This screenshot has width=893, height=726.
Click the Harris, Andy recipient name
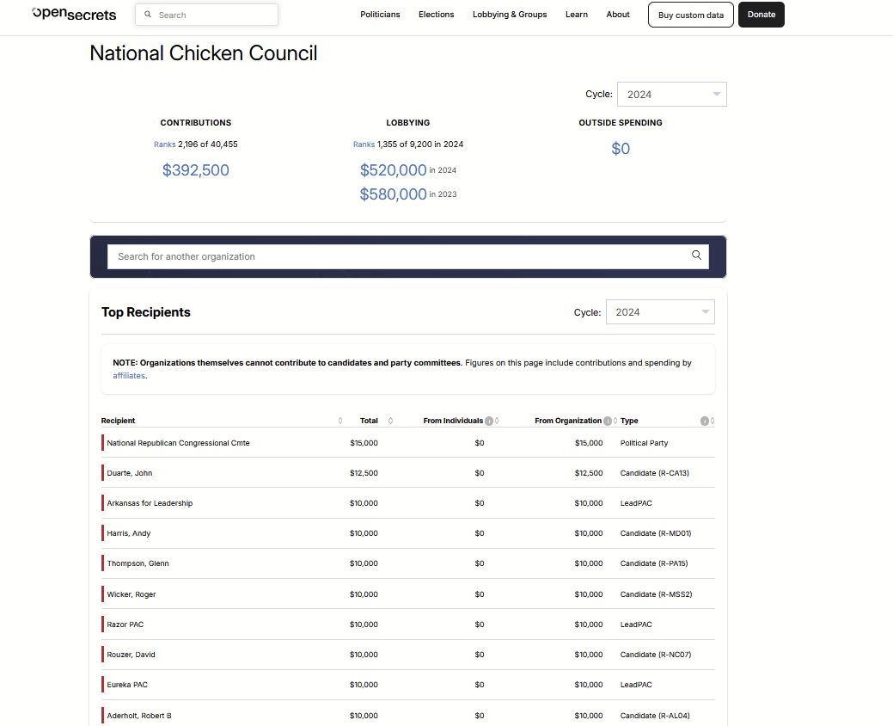[129, 533]
